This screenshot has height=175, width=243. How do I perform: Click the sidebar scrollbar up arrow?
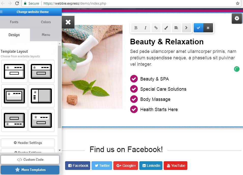[x=59, y=44]
